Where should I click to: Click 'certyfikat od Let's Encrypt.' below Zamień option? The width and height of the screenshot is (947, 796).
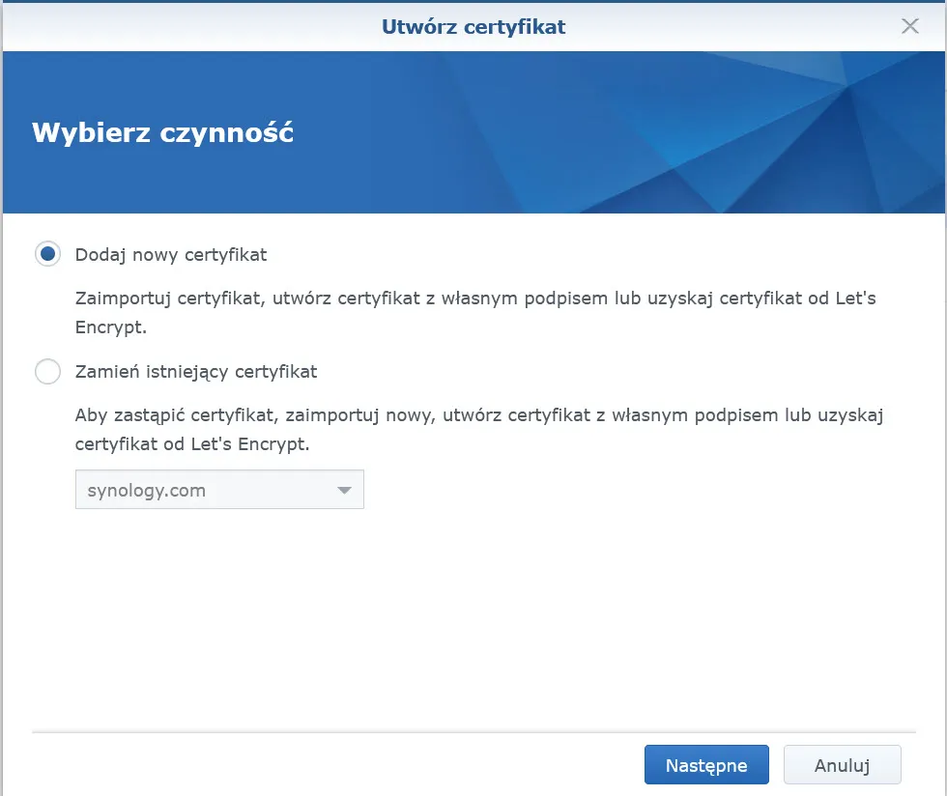point(191,444)
